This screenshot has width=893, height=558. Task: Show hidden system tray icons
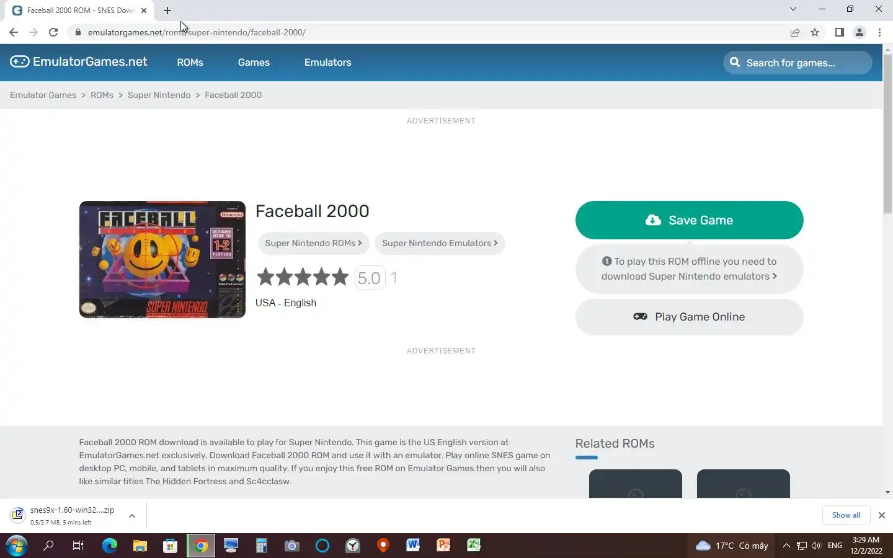coord(786,546)
